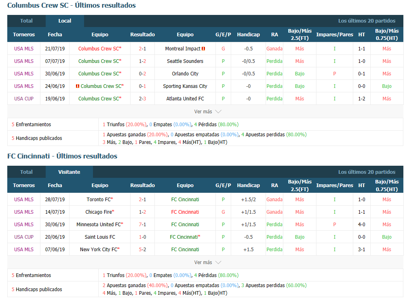Click the 1-2 half-time score in the Atlanta United row
This screenshot has width=405, height=300.
(x=362, y=99)
